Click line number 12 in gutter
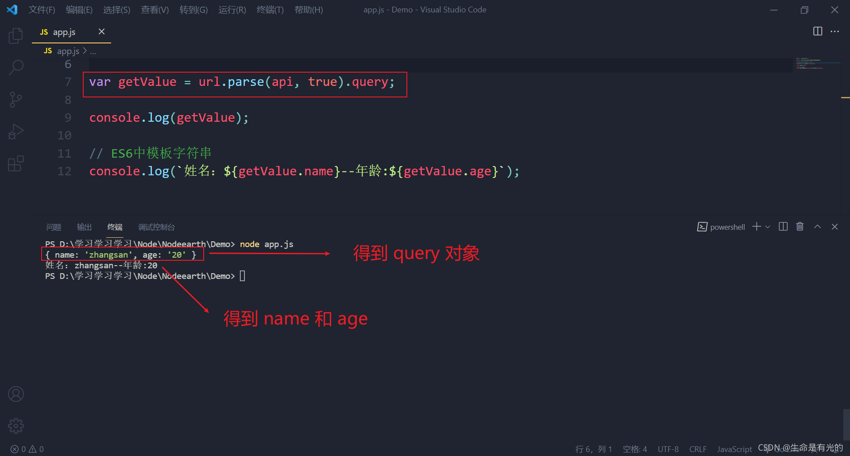The height and width of the screenshot is (456, 850). (64, 171)
